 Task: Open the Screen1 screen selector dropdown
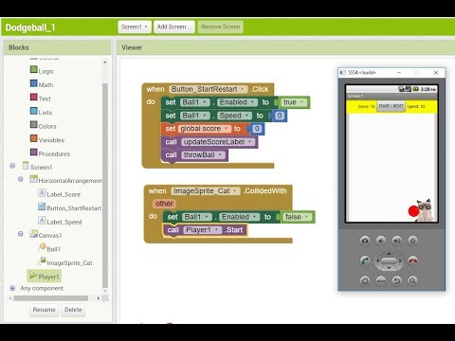[135, 27]
